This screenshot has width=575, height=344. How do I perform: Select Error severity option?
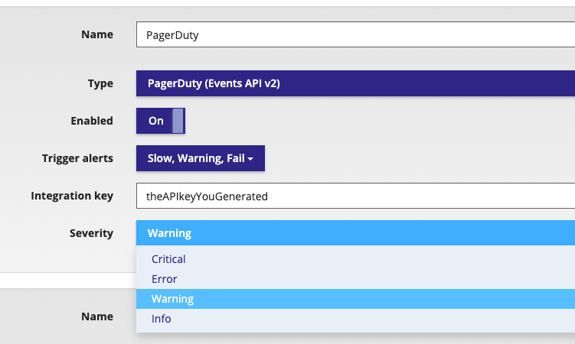[x=355, y=279]
